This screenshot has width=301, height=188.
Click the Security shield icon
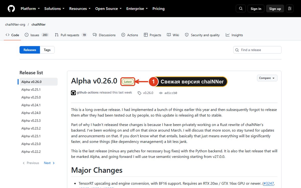[187, 35]
